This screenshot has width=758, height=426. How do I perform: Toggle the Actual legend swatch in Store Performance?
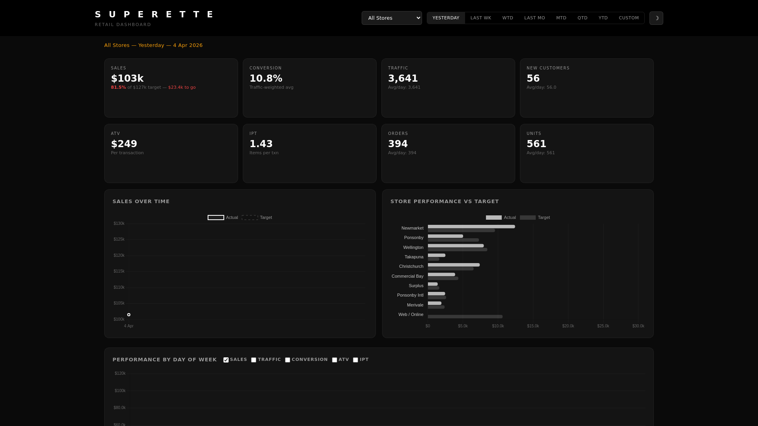click(x=494, y=218)
